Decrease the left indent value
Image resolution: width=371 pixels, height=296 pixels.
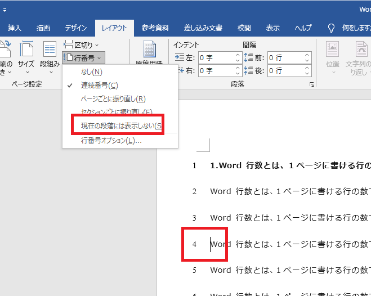point(238,61)
